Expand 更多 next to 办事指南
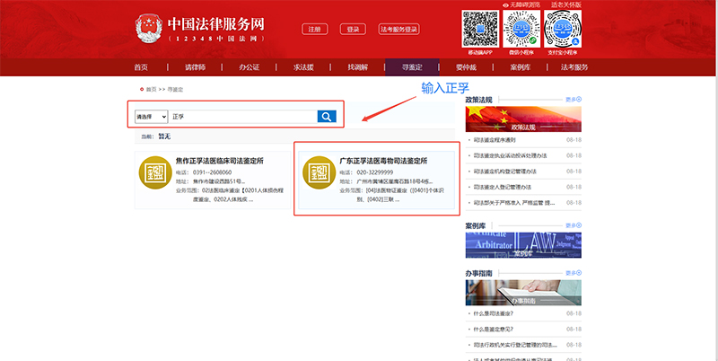Screen dimensions: 718x361 (573, 273)
